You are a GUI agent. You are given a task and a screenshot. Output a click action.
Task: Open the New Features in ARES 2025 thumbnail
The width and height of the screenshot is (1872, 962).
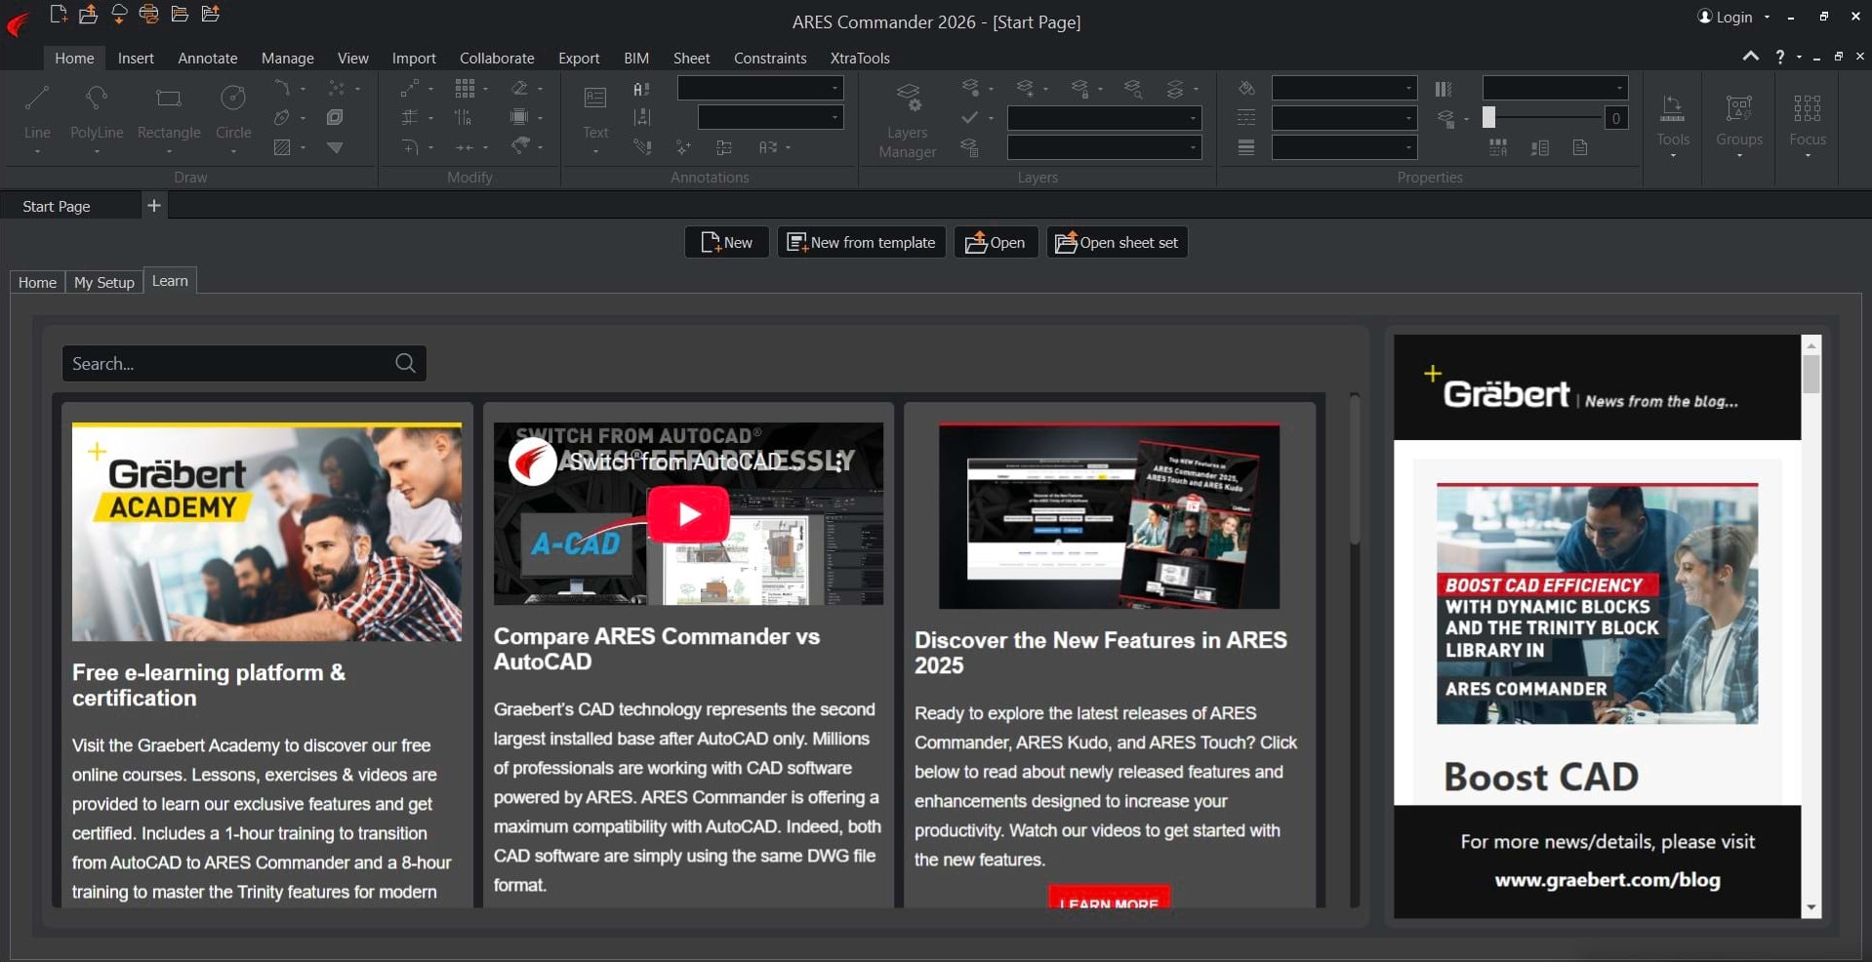pos(1109,516)
